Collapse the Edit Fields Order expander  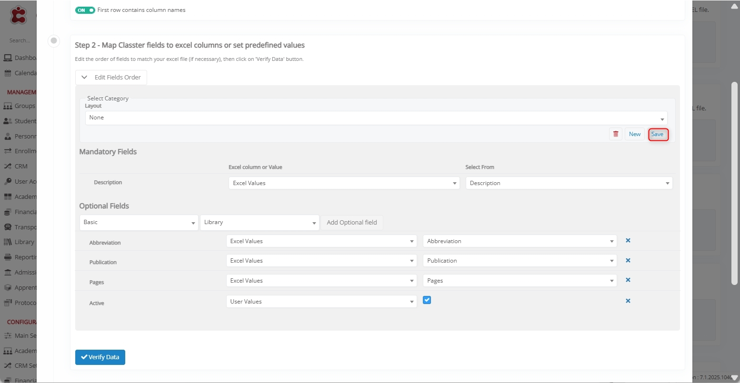pyautogui.click(x=111, y=78)
